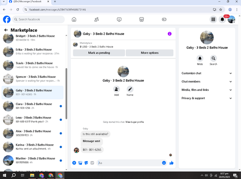Open the Windows Task View icon

pos(23,175)
